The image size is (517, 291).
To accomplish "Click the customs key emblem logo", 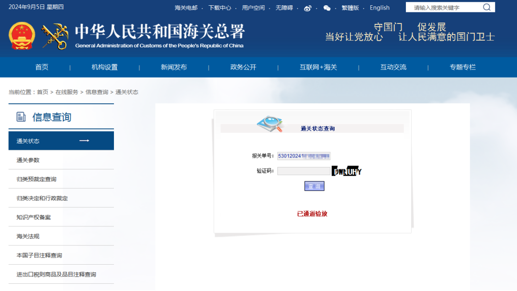I will coord(55,36).
